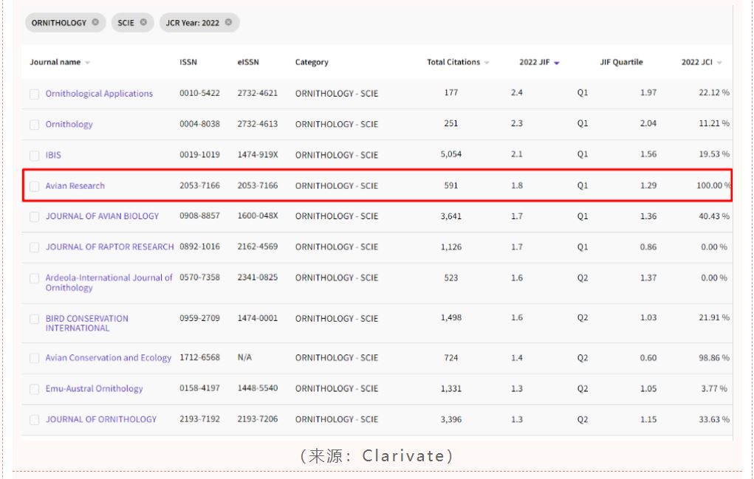The width and height of the screenshot is (754, 479).
Task: Remove the JCR Year: 2022 filter
Action: 228,23
